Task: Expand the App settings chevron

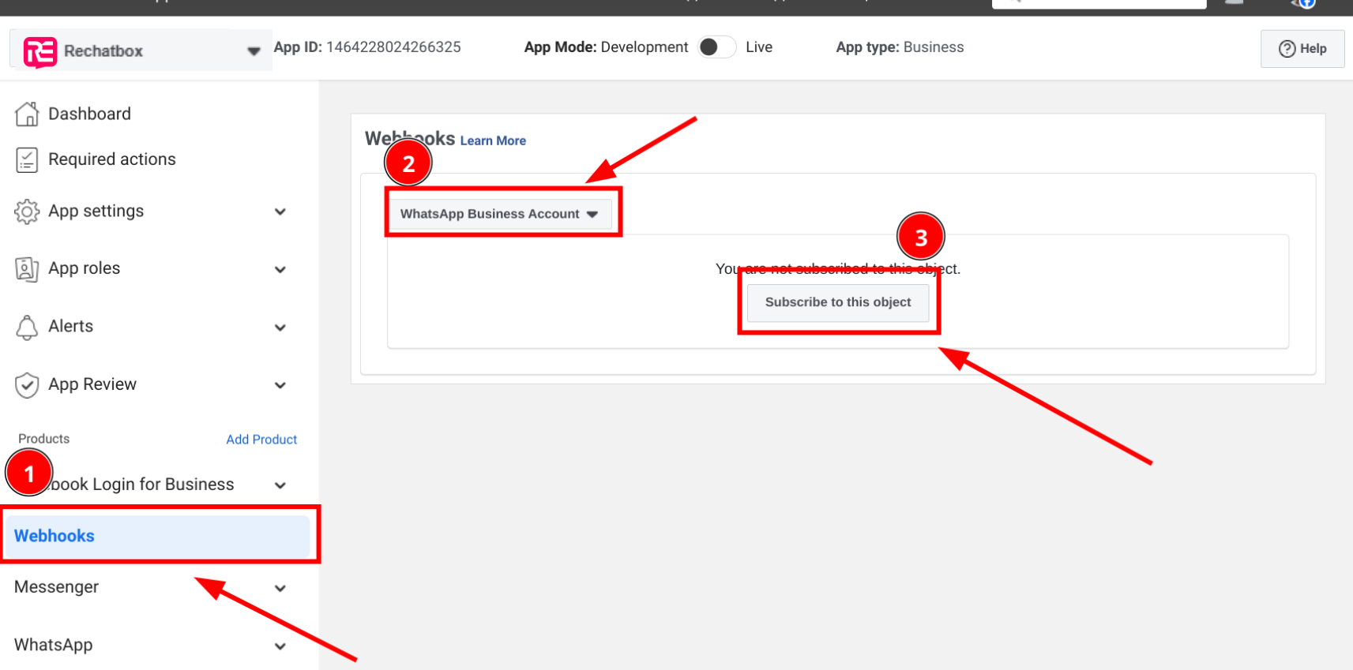Action: [x=280, y=211]
